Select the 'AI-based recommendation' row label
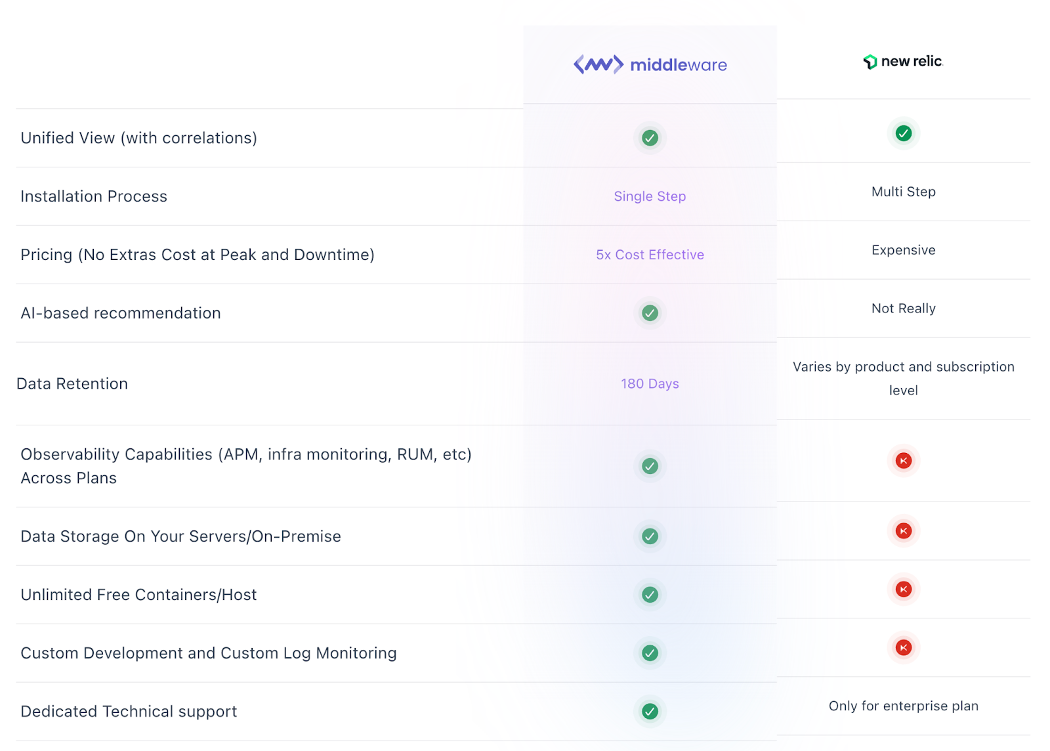Viewport: 1050px width, 751px height. 121,313
